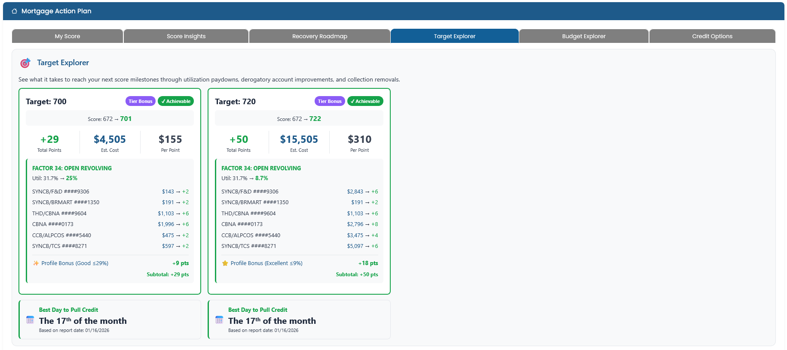Click the $2,843 paydown amount for SYNCB/F&D
The width and height of the screenshot is (787, 350).
coord(355,192)
